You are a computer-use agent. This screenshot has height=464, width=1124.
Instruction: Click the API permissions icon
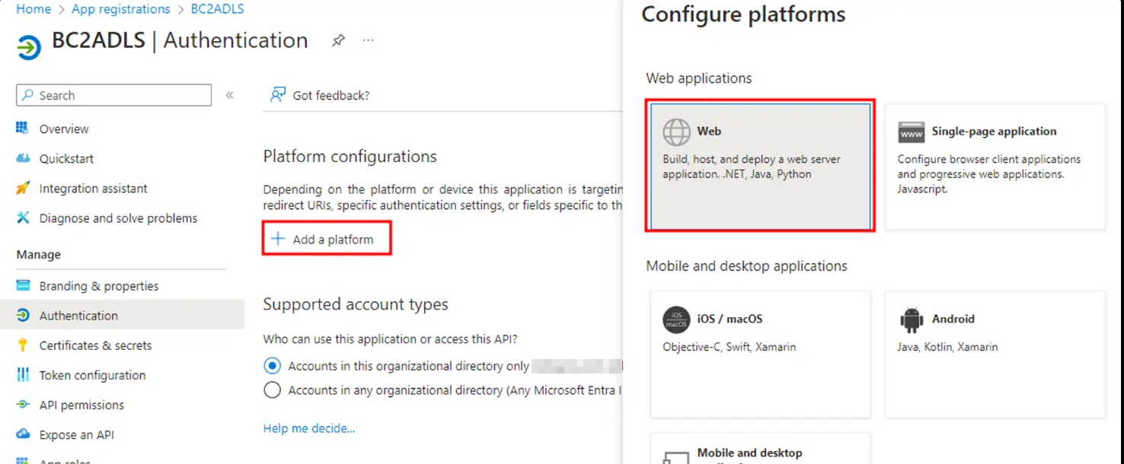(x=23, y=405)
